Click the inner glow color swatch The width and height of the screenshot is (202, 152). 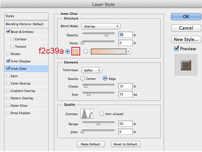click(x=76, y=51)
